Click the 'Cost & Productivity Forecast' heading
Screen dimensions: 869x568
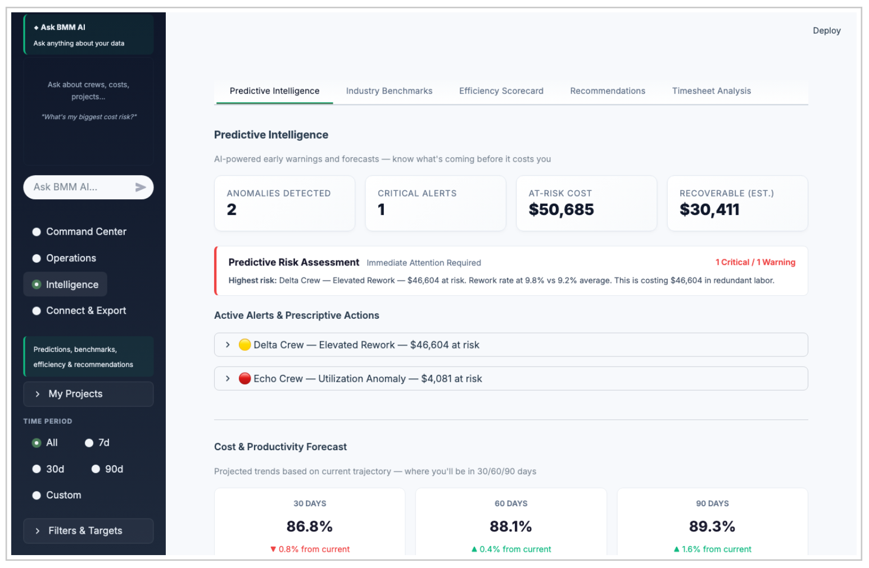coord(280,447)
